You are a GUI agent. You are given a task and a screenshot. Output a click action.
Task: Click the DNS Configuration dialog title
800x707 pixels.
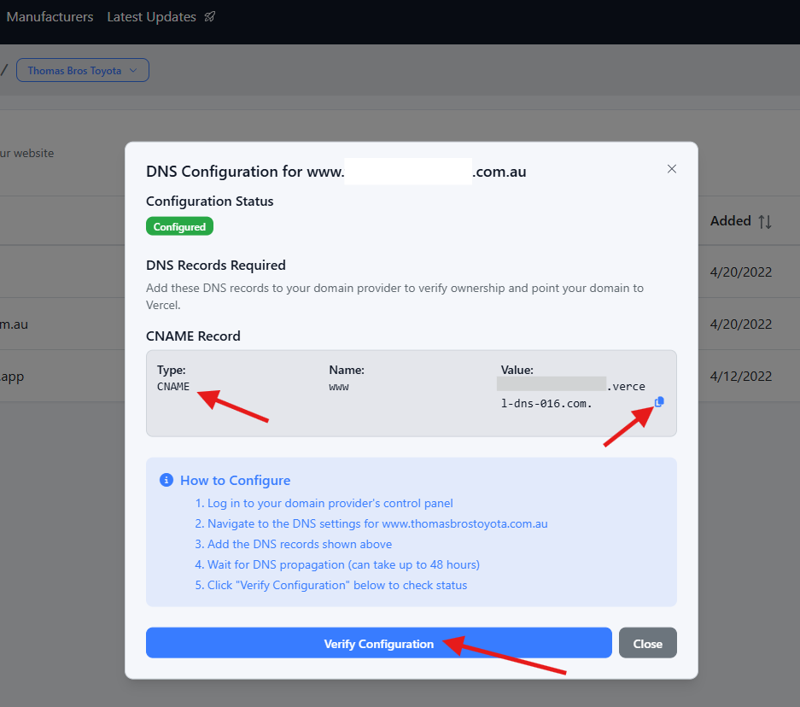coord(336,172)
